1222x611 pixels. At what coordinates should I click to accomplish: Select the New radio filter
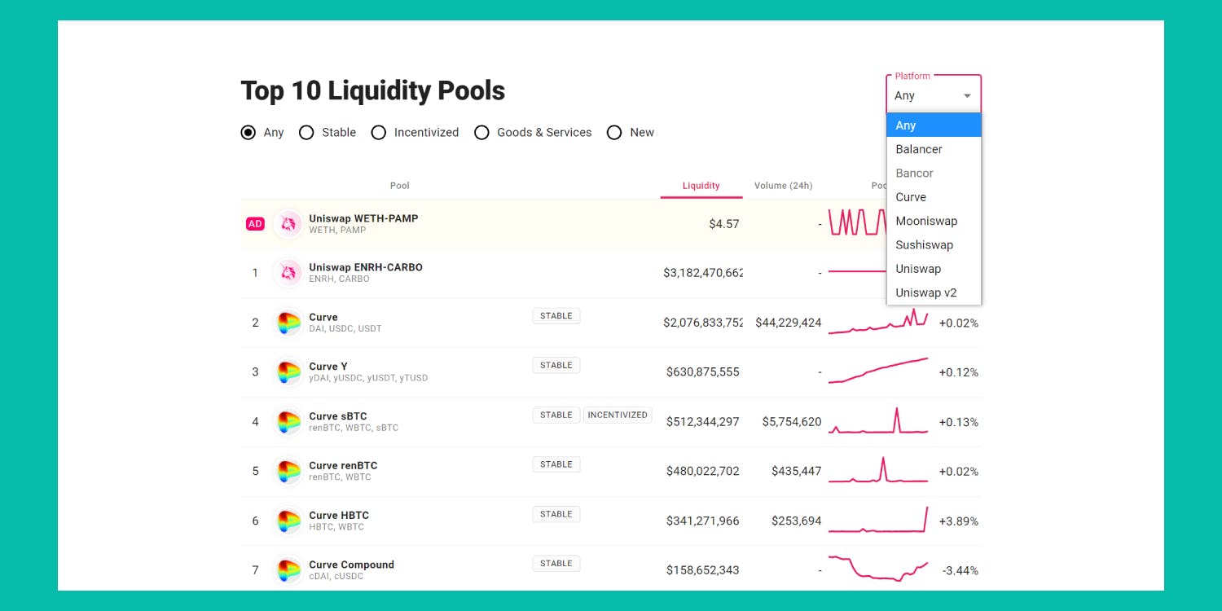coord(614,132)
